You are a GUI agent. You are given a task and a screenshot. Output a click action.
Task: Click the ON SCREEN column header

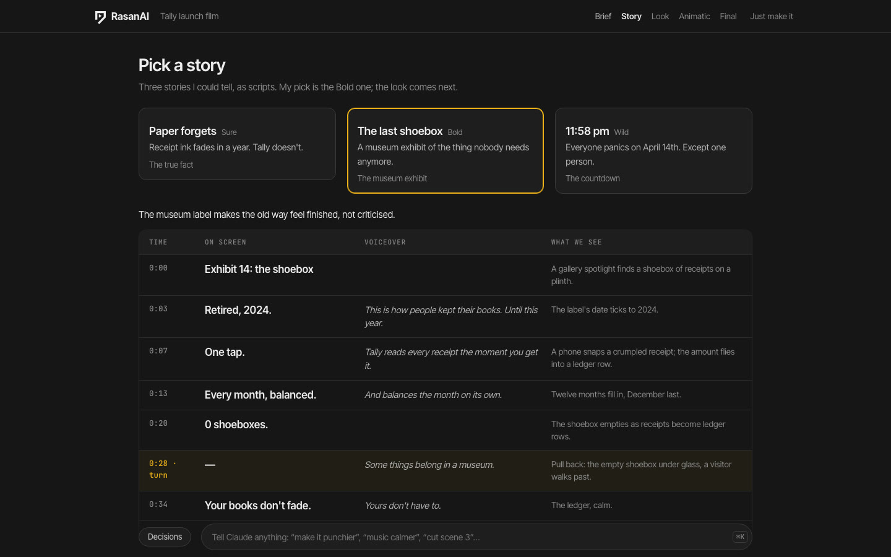click(x=225, y=243)
